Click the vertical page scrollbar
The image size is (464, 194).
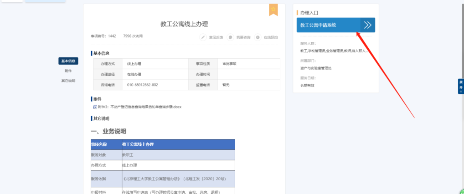463,66
